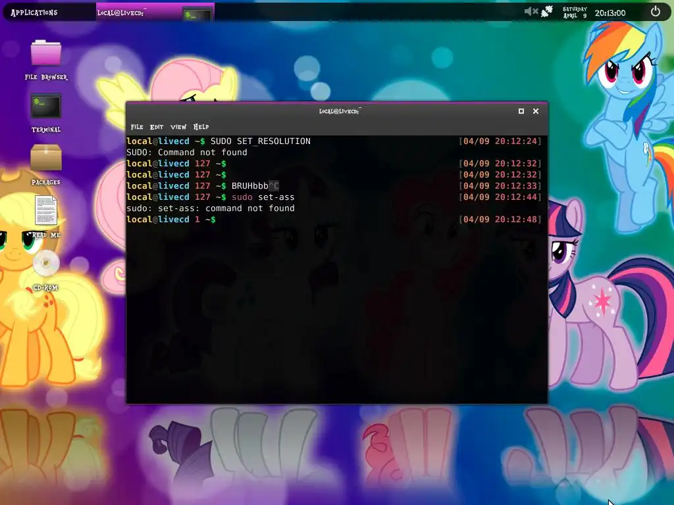
Task: Click the power button icon
Action: coord(655,12)
